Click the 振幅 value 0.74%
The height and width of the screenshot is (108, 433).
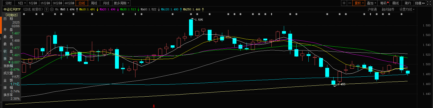click(x=15, y=91)
